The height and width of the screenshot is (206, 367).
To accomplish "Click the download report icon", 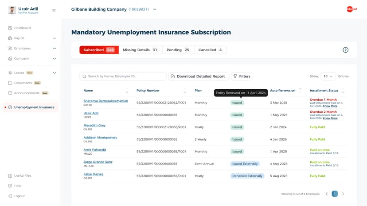I will click(x=173, y=76).
